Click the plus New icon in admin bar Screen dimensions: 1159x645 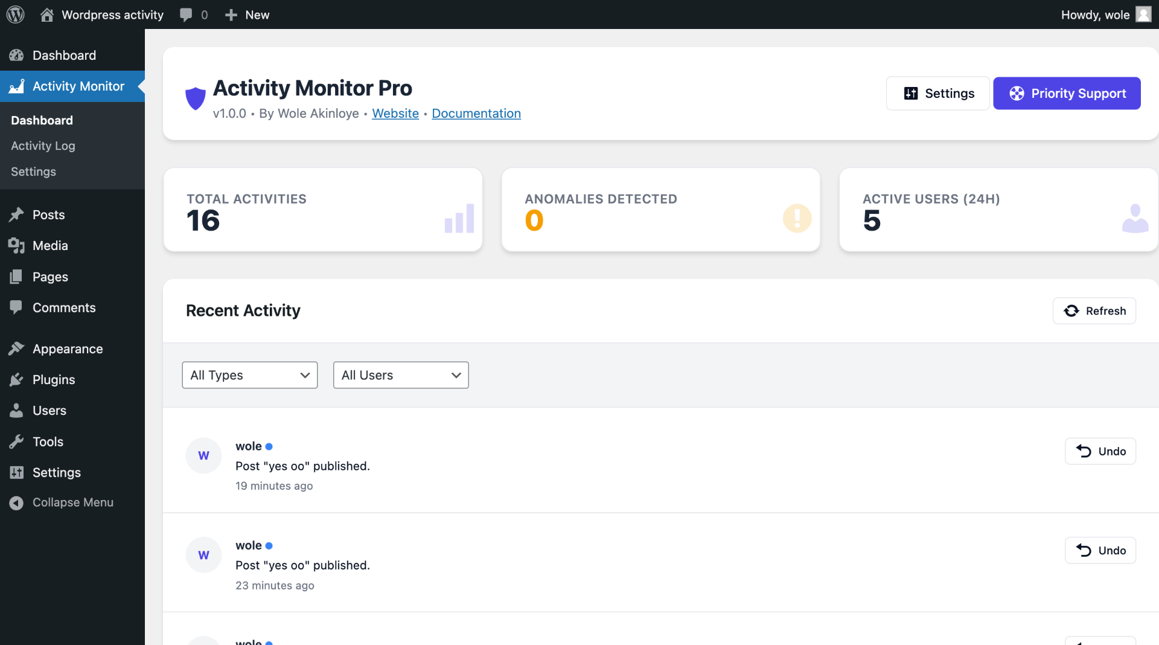pyautogui.click(x=231, y=14)
